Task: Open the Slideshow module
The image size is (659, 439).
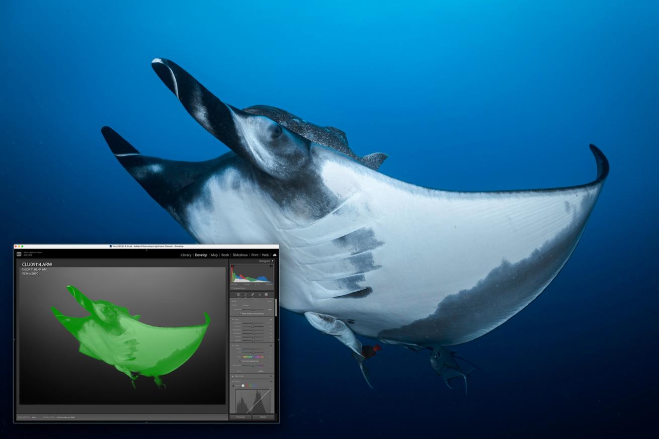Action: click(x=240, y=255)
